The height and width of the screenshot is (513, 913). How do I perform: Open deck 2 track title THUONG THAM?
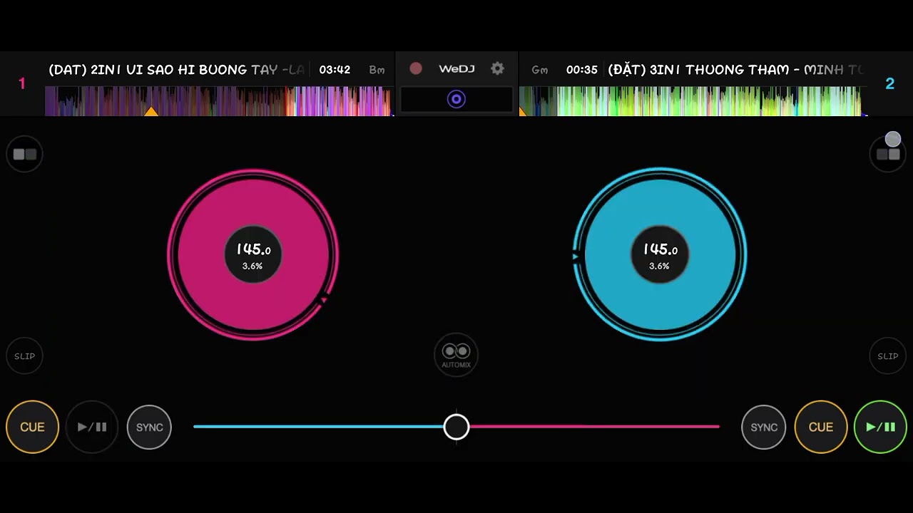(735, 69)
